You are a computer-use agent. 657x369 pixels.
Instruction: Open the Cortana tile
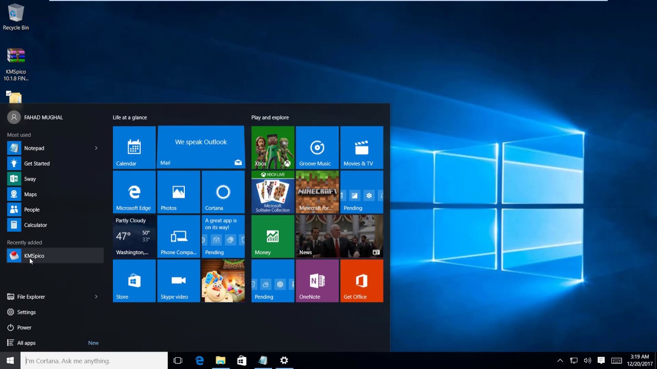click(223, 192)
